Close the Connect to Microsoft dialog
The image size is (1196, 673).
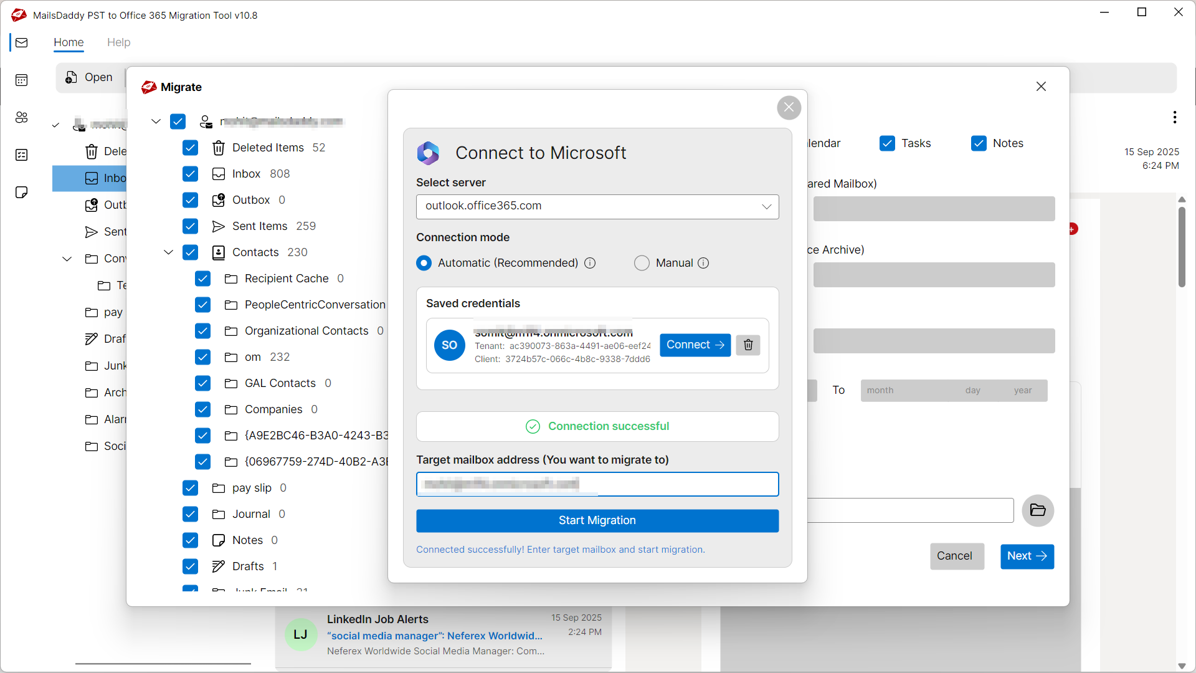789,108
